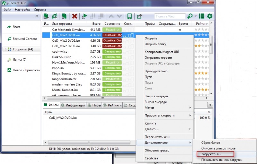The height and width of the screenshot is (164, 257).
Task: Select the Mortal Kombat.iso torrent
Action: pyautogui.click(x=65, y=90)
